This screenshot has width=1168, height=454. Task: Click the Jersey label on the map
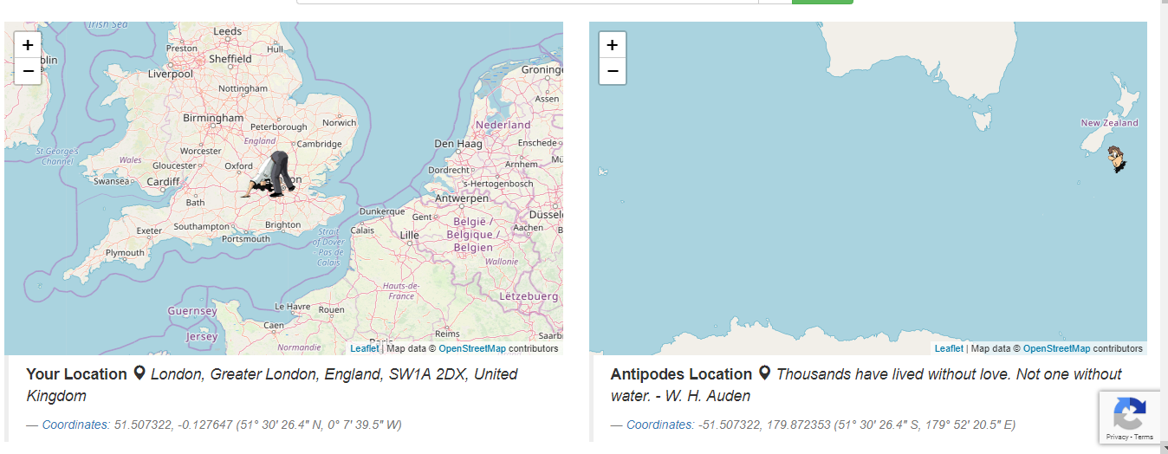click(202, 336)
